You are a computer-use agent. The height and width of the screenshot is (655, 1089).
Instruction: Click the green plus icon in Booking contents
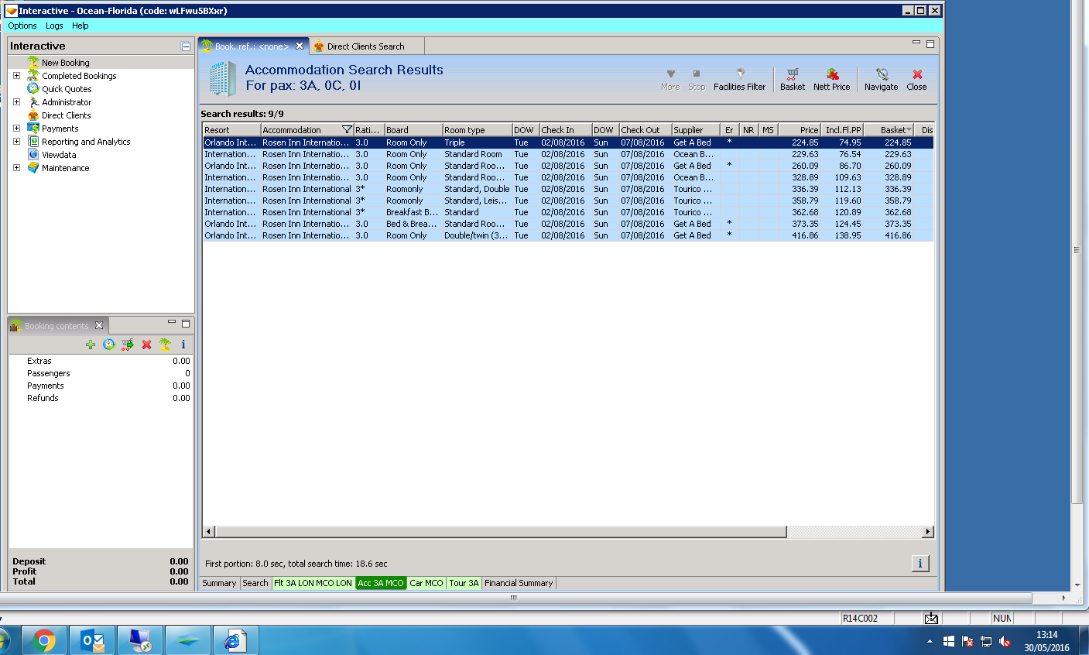coord(91,345)
